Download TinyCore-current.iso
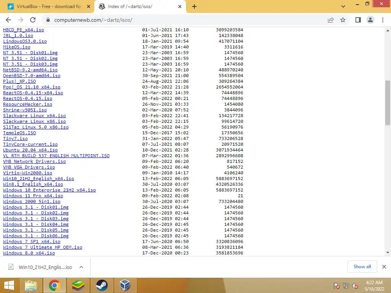The image size is (391, 293). [31, 144]
